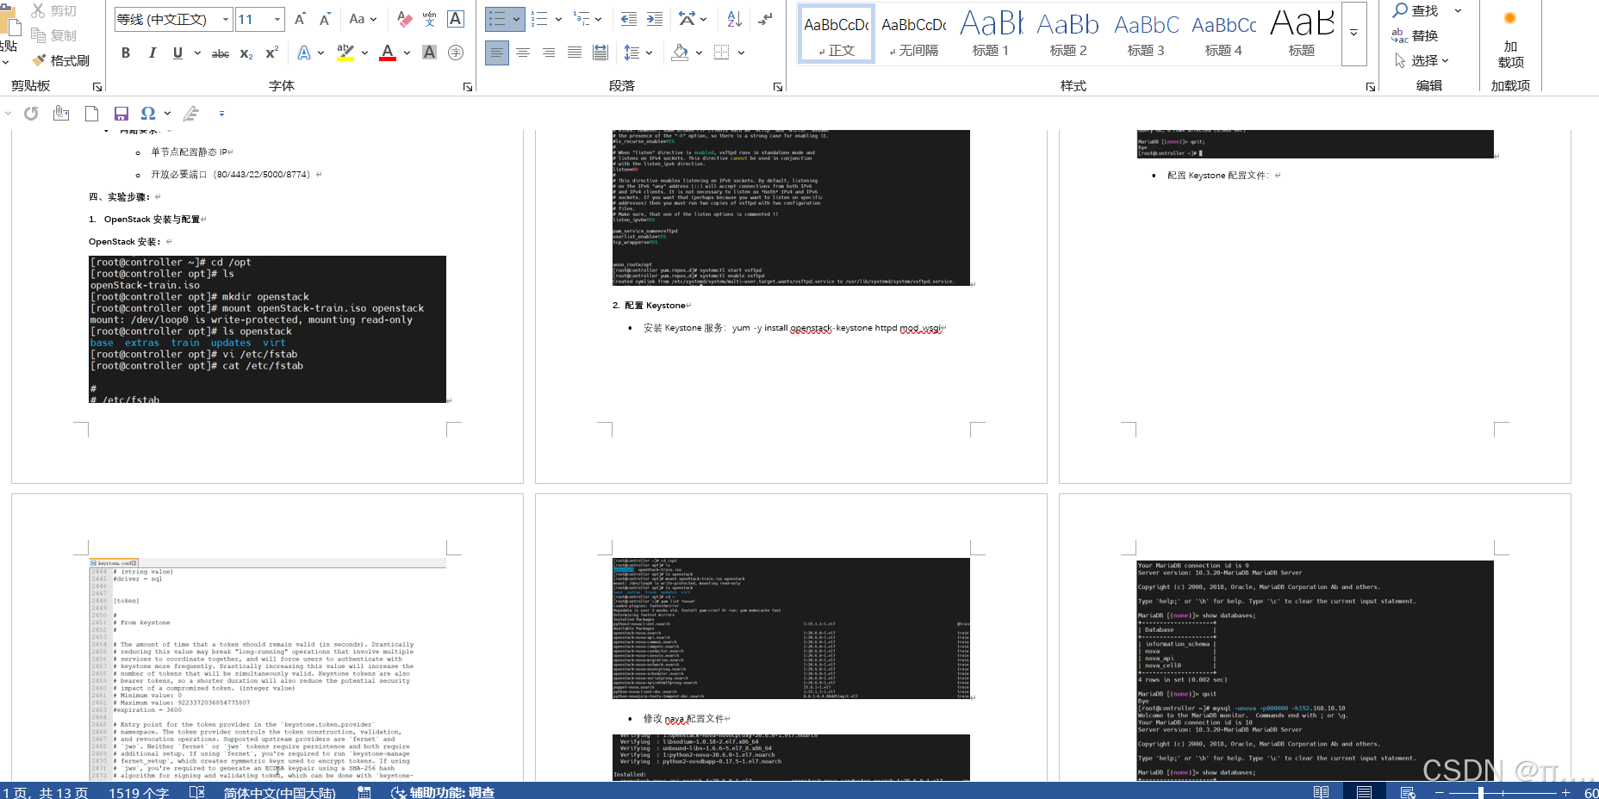Image resolution: width=1599 pixels, height=799 pixels.
Task: Open Paragraph dialog launcher in 段落 group
Action: [x=778, y=87]
